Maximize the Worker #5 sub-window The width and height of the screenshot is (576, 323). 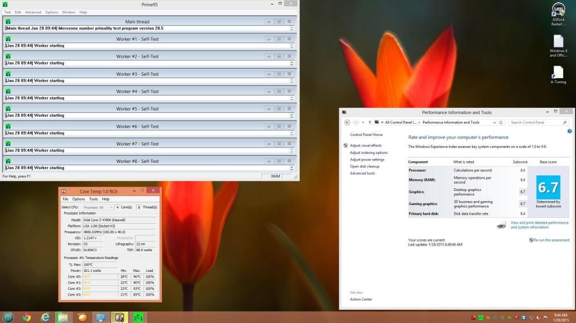pos(279,109)
